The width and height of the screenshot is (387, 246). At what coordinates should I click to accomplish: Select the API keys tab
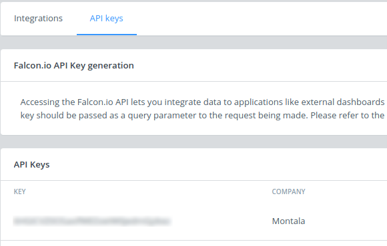point(106,19)
